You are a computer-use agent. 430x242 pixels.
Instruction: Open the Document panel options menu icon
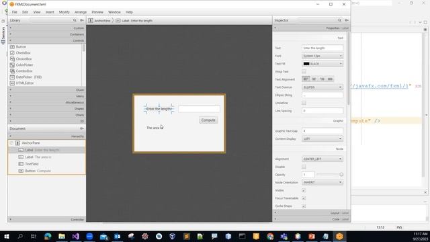pos(82,128)
